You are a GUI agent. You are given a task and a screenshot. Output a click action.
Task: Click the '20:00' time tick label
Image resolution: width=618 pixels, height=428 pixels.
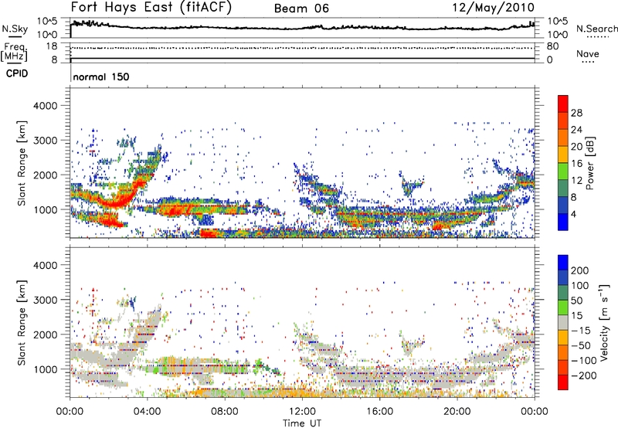click(457, 412)
